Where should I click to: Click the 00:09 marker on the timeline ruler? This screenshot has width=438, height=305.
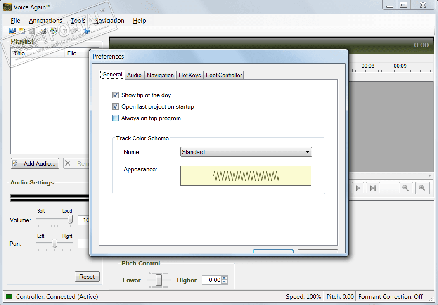tap(400, 66)
